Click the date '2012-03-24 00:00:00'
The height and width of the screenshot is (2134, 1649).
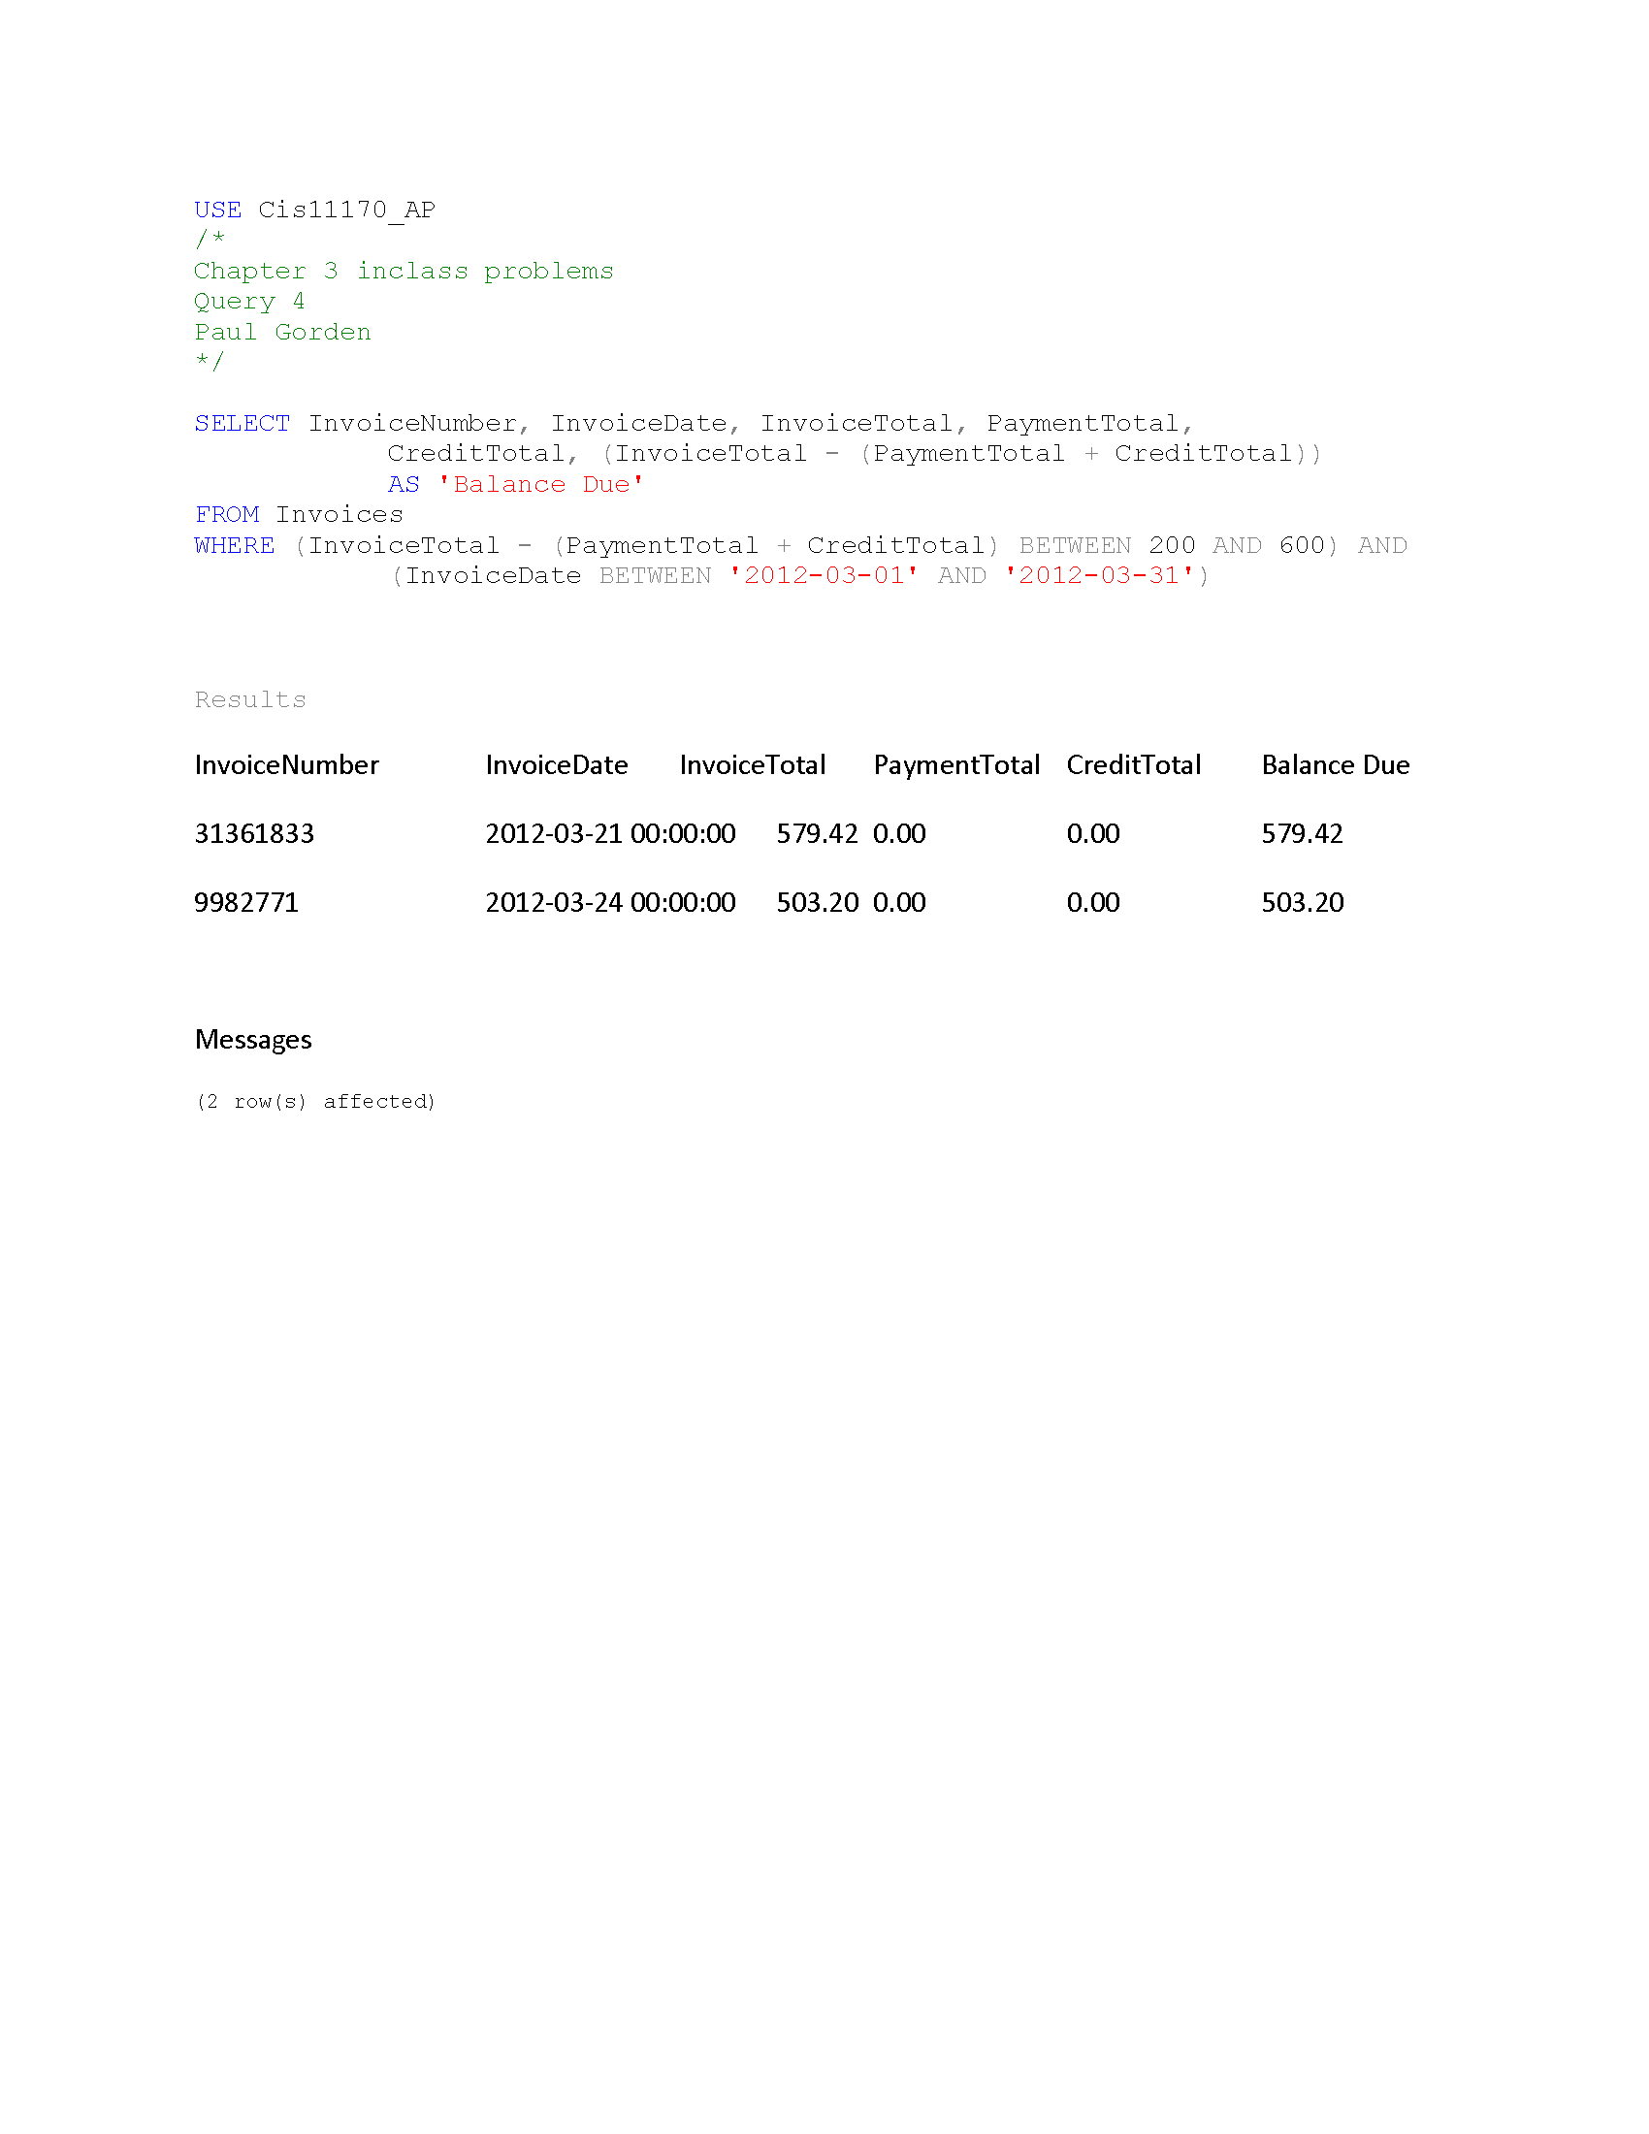point(610,902)
